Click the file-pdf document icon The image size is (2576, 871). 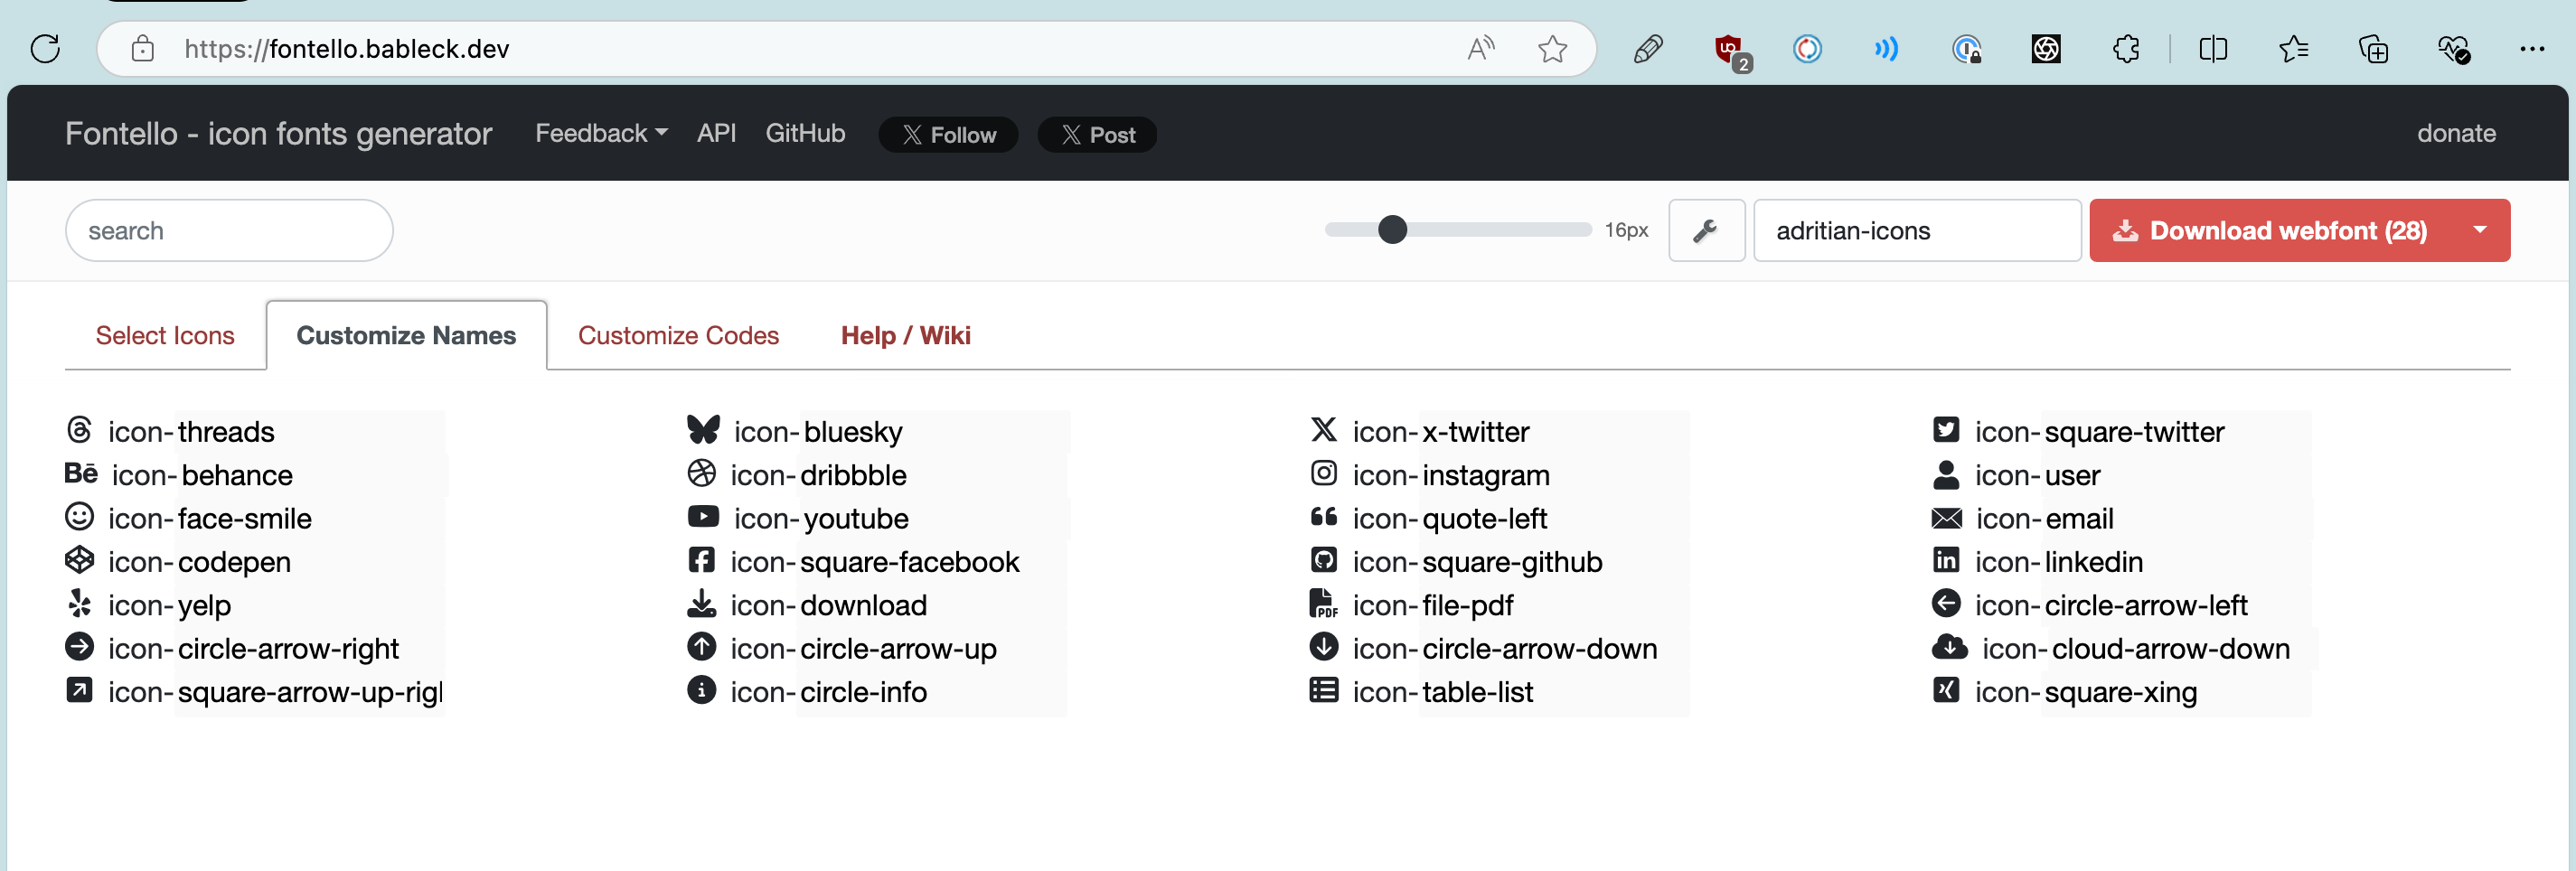click(x=1323, y=603)
